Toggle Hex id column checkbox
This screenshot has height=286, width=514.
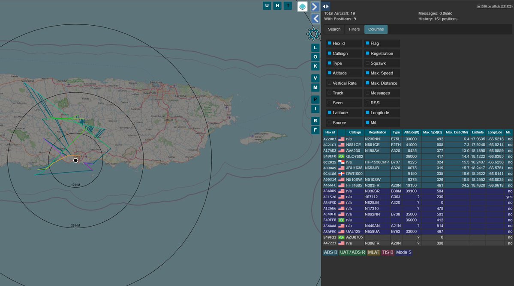[329, 43]
